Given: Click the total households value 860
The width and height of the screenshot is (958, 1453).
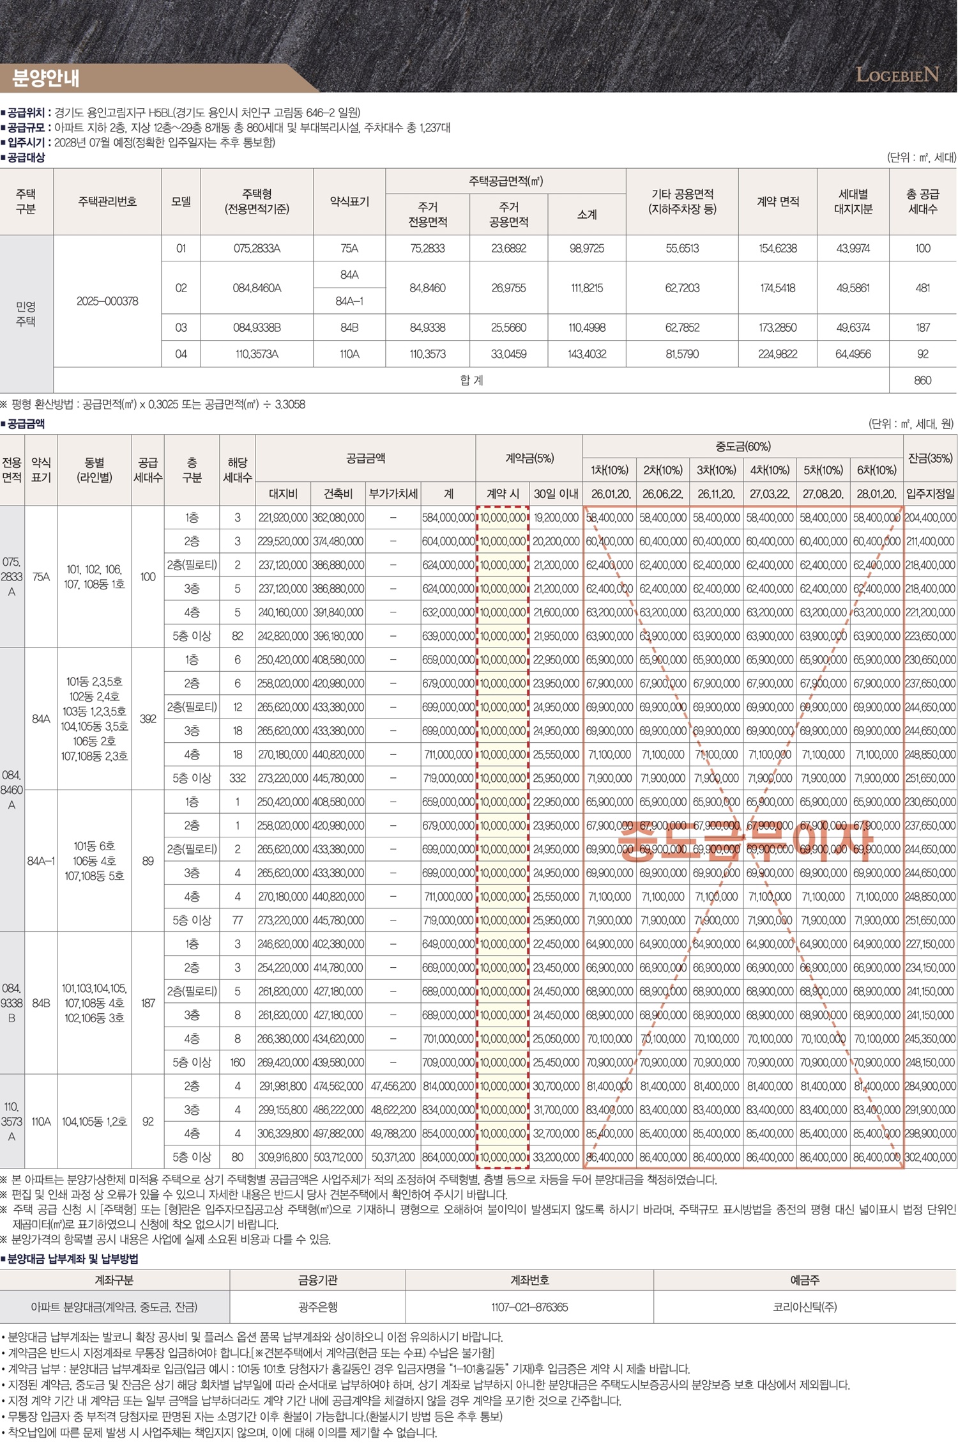Looking at the screenshot, I should [922, 380].
